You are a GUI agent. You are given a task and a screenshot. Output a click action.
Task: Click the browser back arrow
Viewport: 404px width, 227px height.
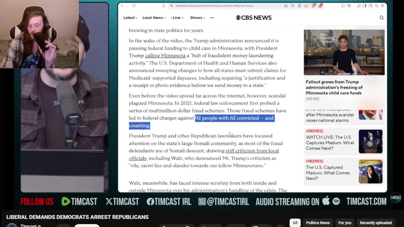[122, 6]
